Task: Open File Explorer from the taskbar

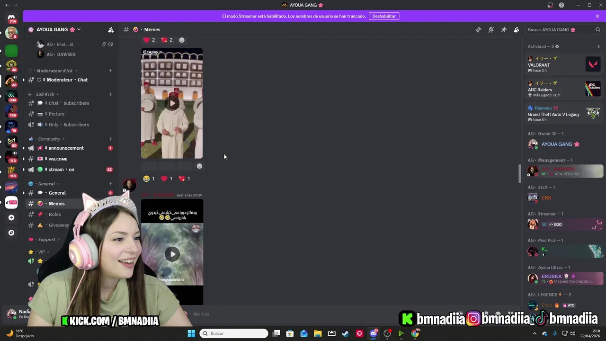Action: point(318,333)
